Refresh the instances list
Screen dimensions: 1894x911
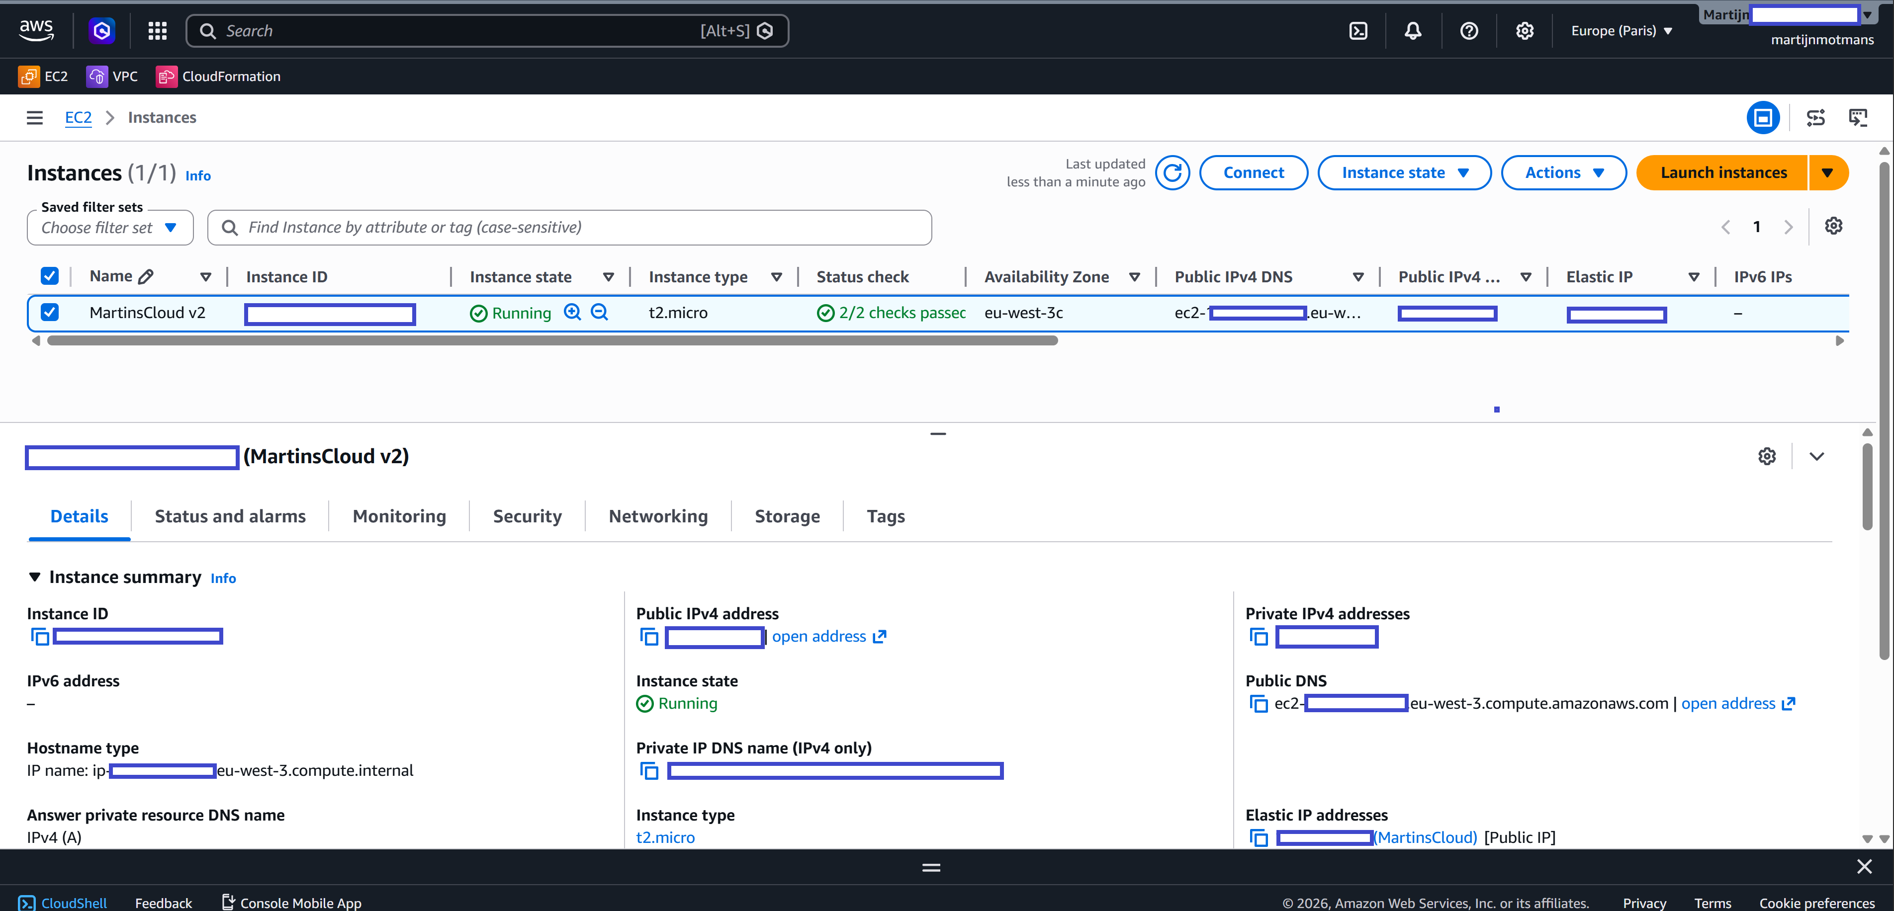click(1172, 172)
